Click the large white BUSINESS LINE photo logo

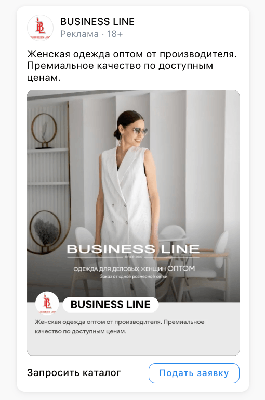tap(133, 249)
